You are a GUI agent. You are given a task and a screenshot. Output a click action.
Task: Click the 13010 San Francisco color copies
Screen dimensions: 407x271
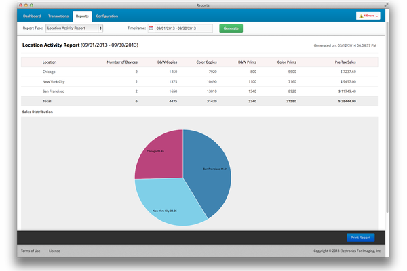212,91
